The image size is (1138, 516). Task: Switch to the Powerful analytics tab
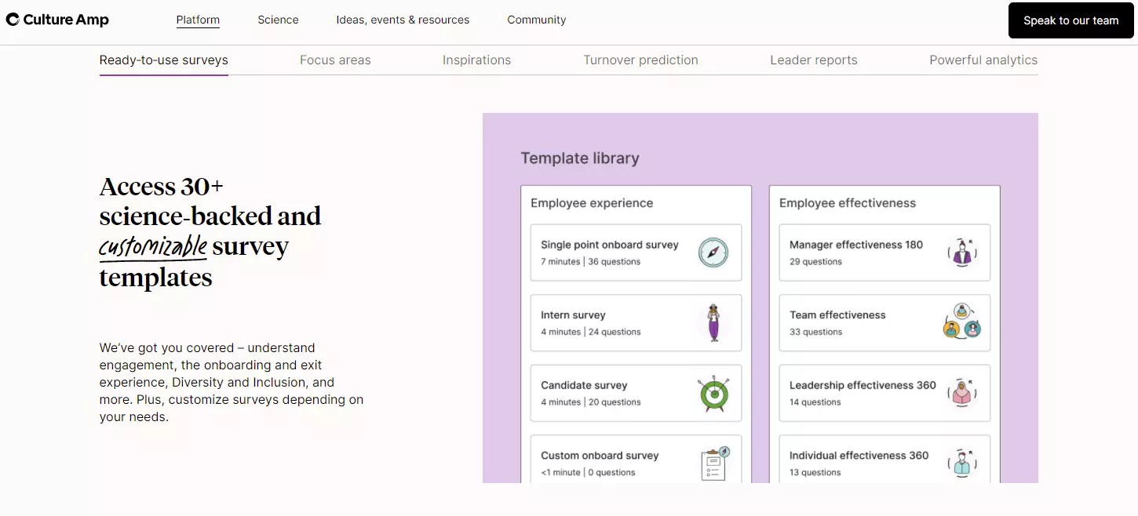click(983, 60)
